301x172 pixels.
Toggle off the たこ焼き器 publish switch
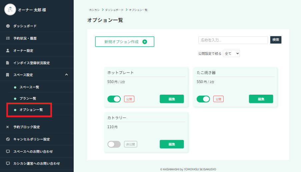(x=203, y=99)
